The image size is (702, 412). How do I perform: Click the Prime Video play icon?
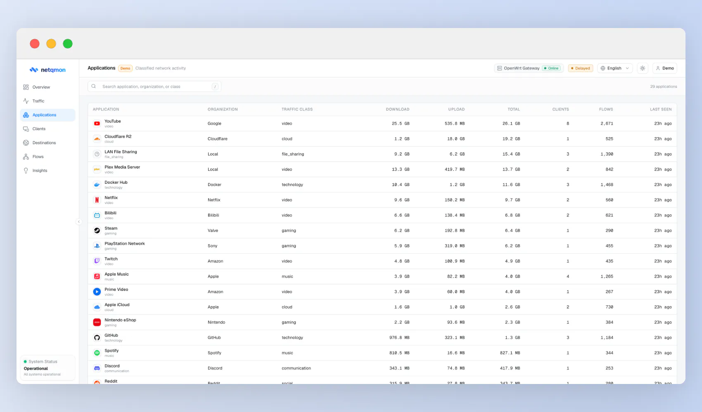pos(97,292)
